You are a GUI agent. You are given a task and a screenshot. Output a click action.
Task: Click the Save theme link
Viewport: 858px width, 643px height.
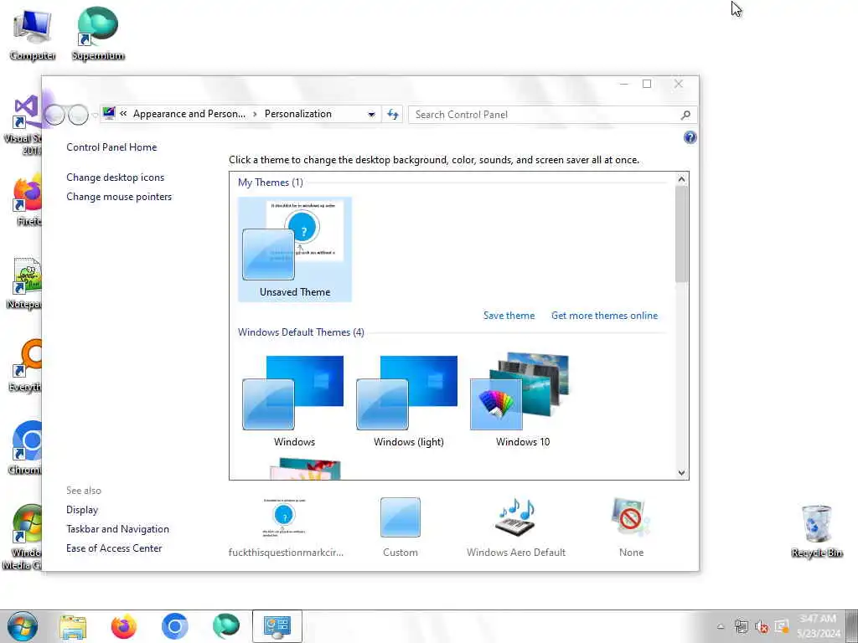509,316
